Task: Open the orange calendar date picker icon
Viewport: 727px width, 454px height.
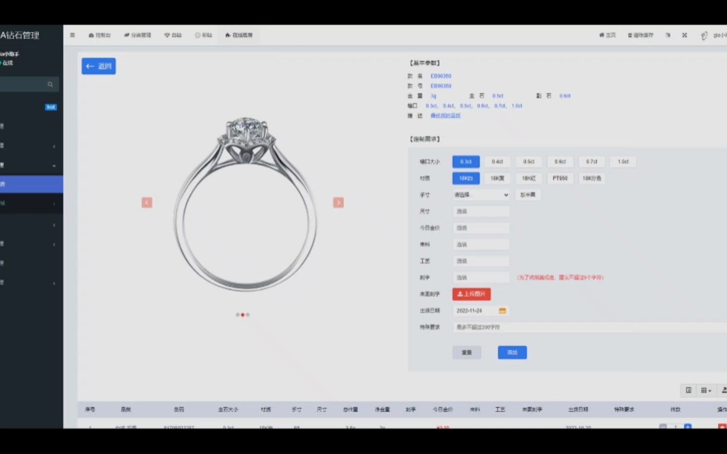Action: [x=502, y=311]
